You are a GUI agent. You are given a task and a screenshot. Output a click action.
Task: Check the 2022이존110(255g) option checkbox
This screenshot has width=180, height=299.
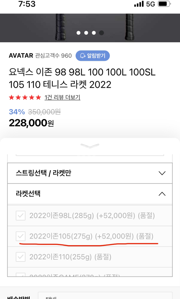coord(20,257)
